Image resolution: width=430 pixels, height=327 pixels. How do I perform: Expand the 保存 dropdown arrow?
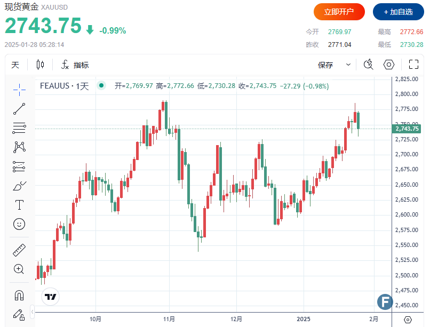point(348,65)
